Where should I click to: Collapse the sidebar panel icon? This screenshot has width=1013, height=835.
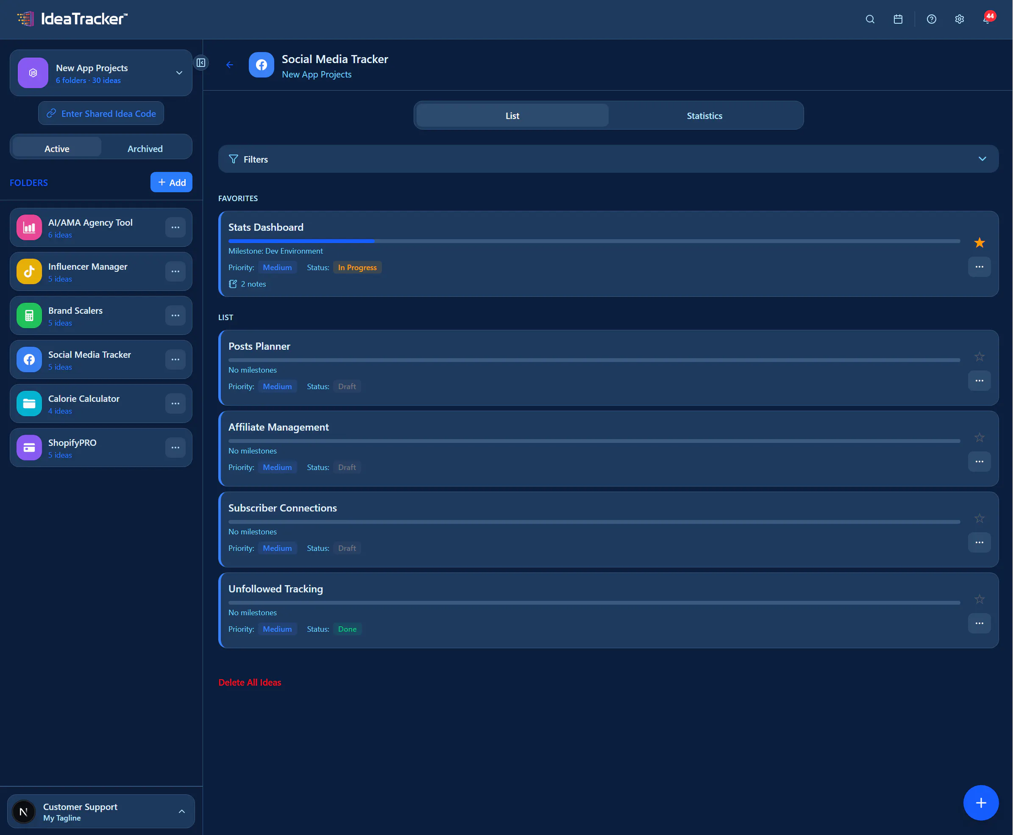(x=201, y=63)
